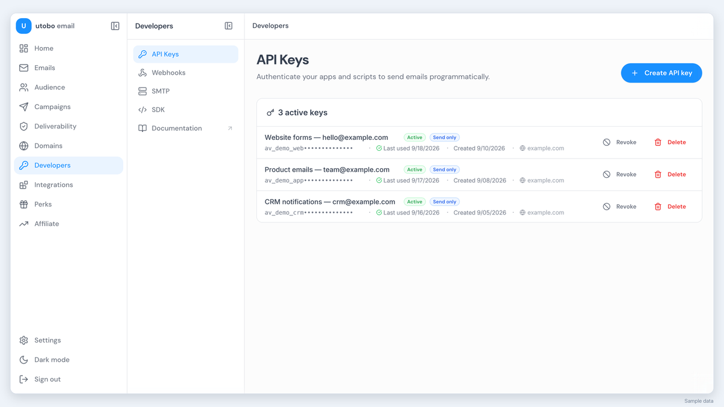The height and width of the screenshot is (407, 724).
Task: Click example.com domain in CRM notifications row
Action: (545, 212)
